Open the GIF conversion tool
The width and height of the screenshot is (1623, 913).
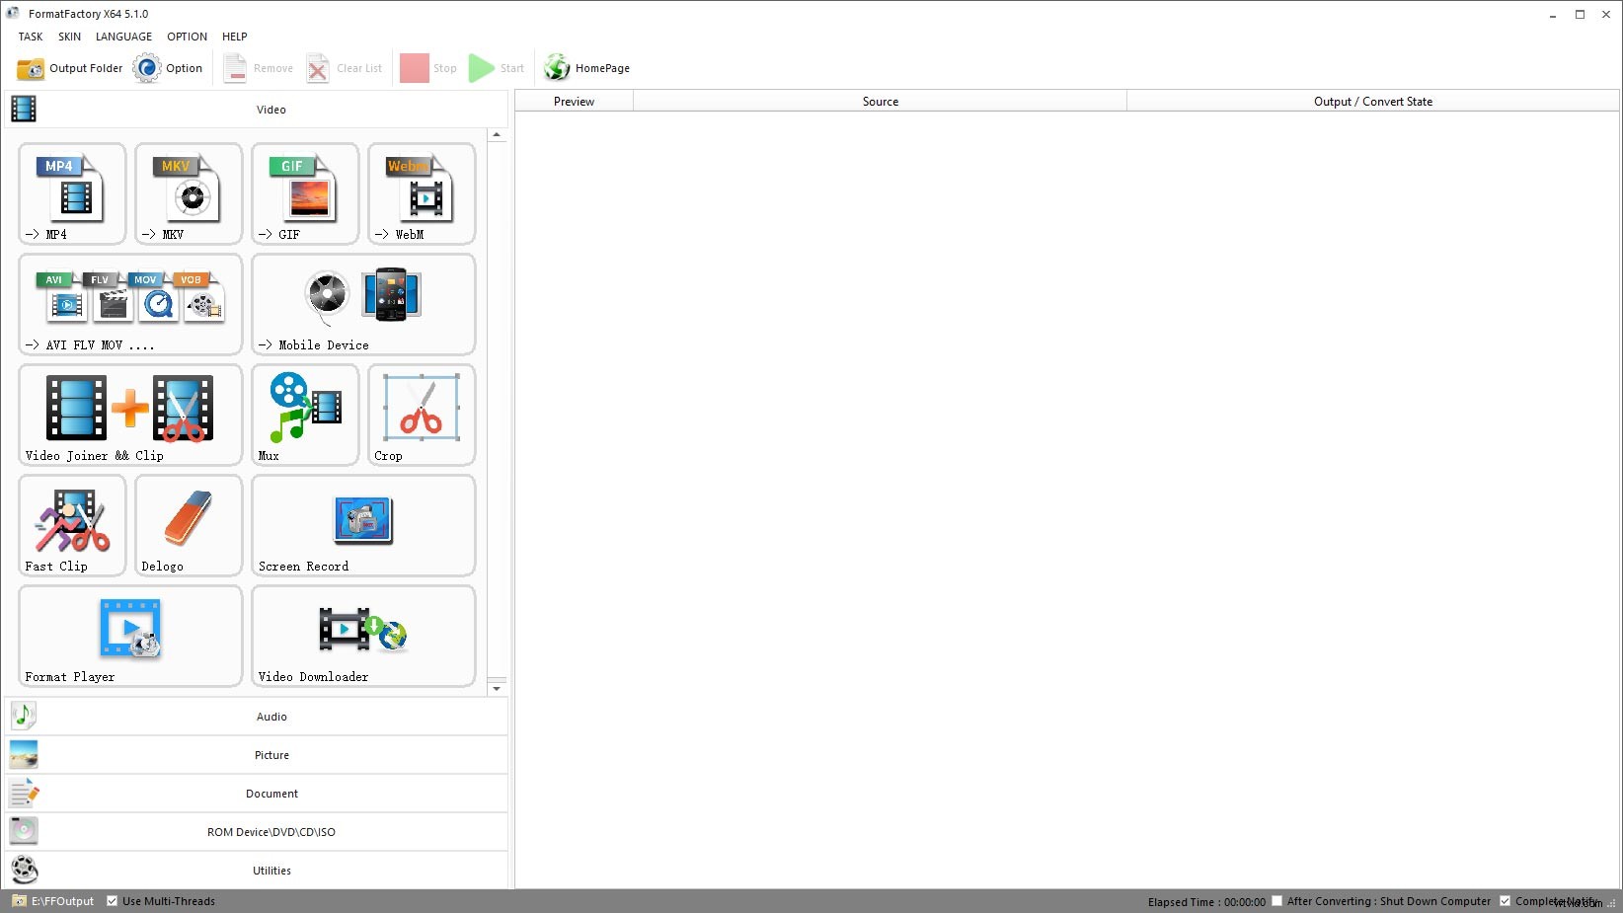click(x=305, y=193)
